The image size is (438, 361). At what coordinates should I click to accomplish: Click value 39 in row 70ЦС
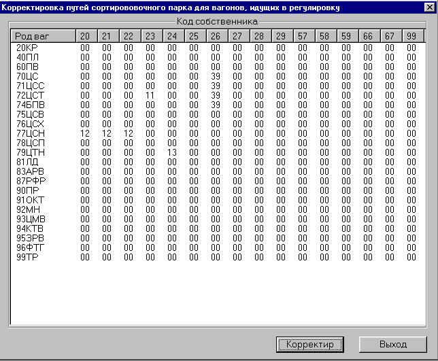(216, 76)
